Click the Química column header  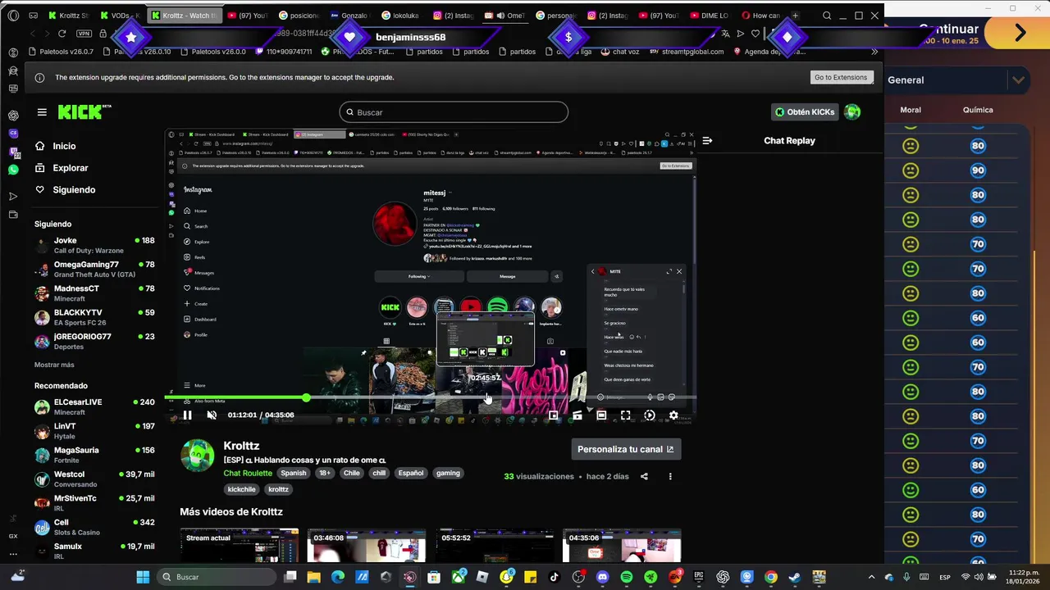978,110
